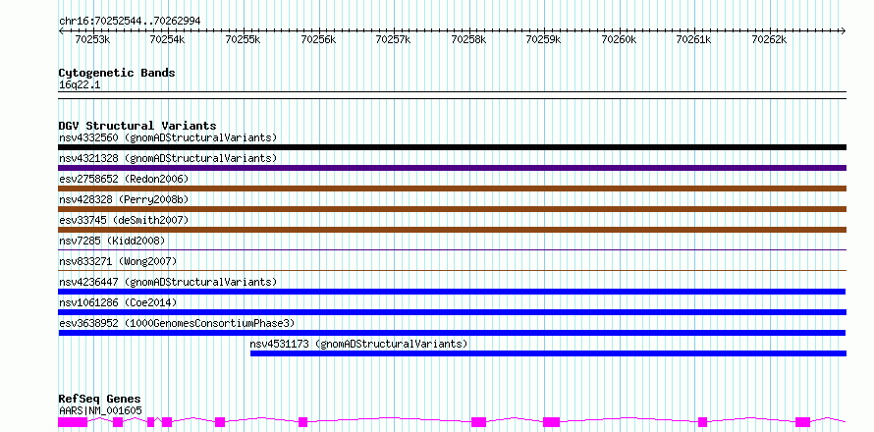
Task: Click the purple nsv4321328 variant bar
Action: pos(452,168)
